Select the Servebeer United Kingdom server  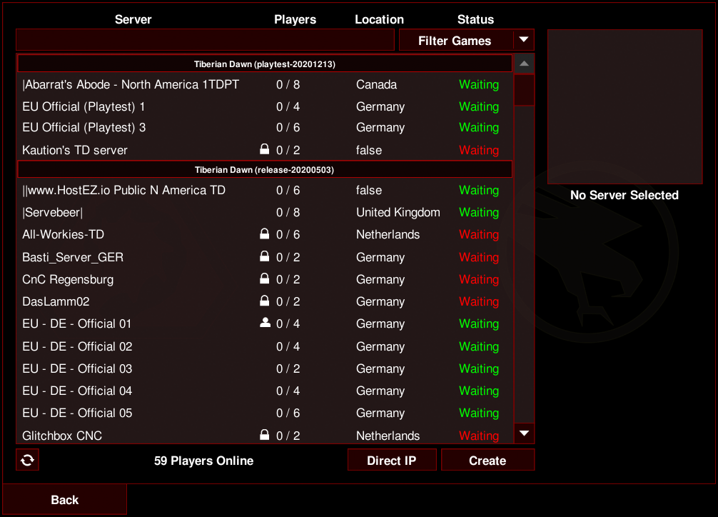tap(265, 212)
